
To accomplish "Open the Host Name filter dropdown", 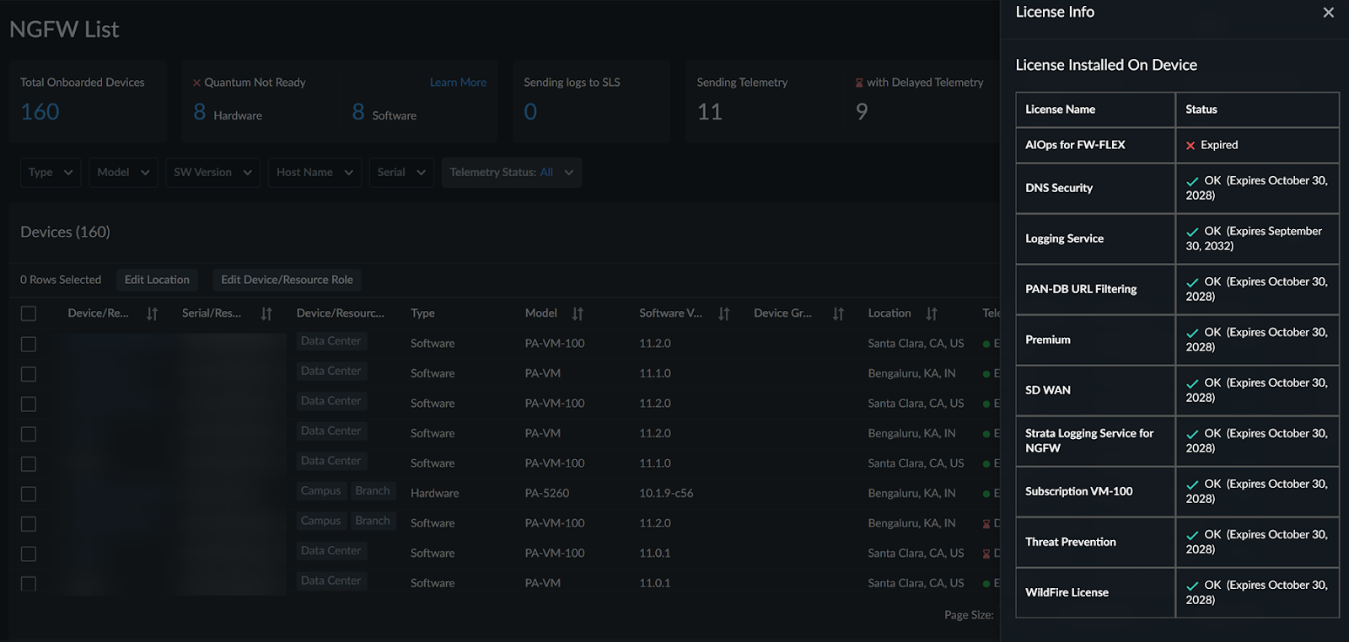I will coord(314,172).
